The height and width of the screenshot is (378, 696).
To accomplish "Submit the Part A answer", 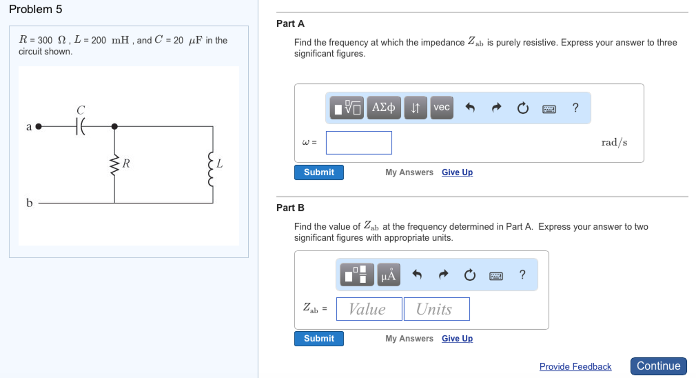I will tap(318, 172).
